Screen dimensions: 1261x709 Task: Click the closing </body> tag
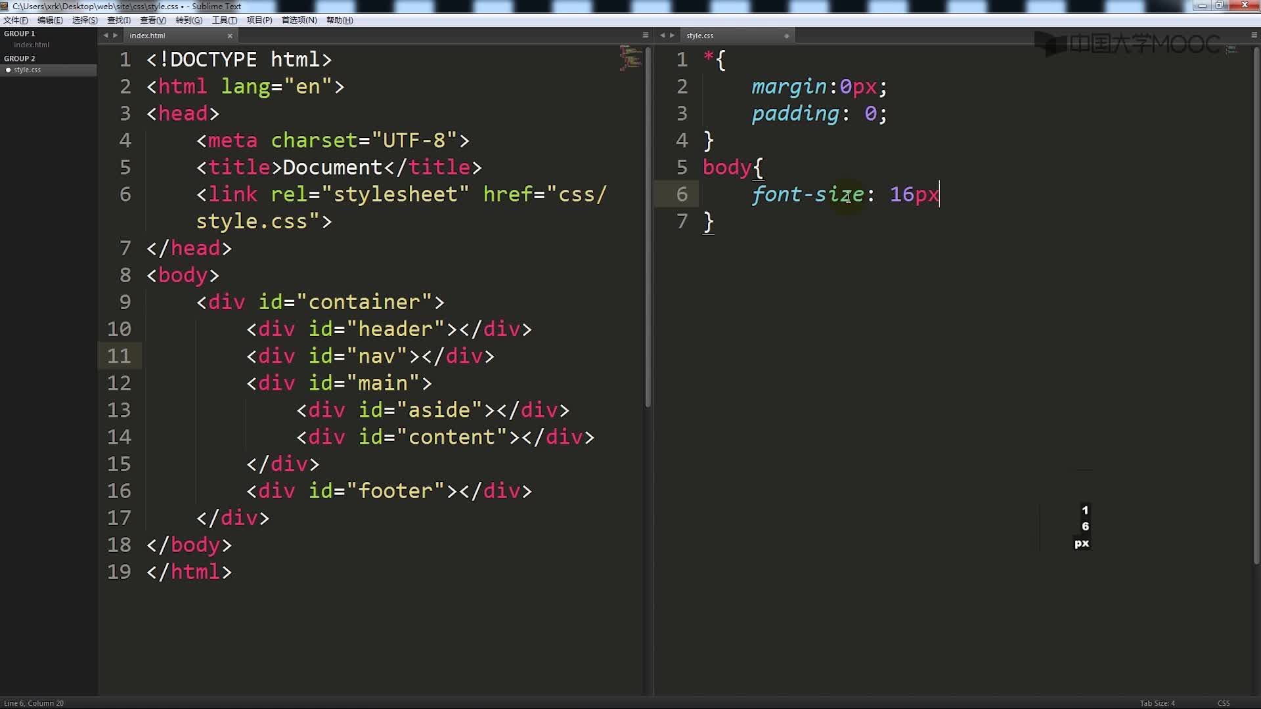point(189,544)
